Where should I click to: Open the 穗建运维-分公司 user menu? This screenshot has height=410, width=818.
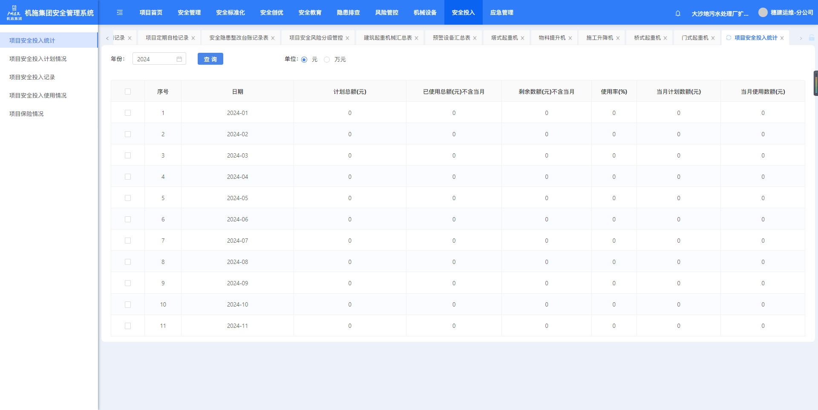[x=792, y=13]
